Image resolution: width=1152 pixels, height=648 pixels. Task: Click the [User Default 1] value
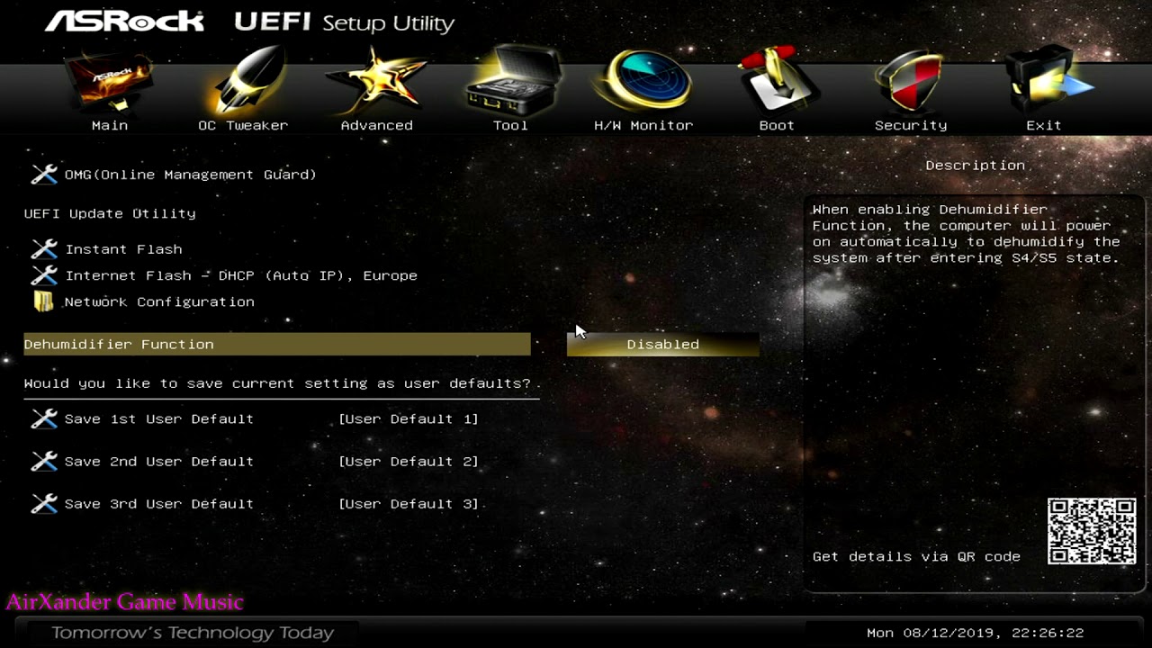(x=409, y=418)
